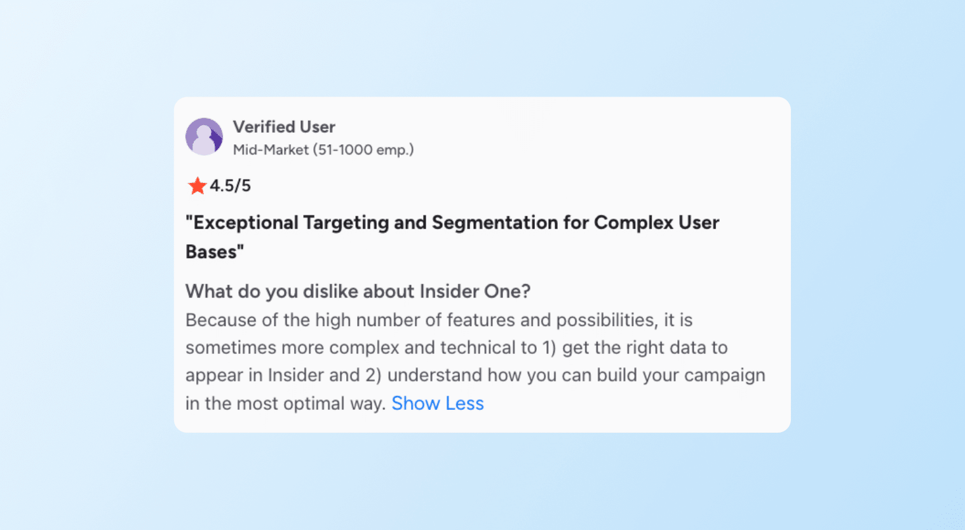Click "in the most optimal way" text
This screenshot has width=965, height=530.
(285, 404)
